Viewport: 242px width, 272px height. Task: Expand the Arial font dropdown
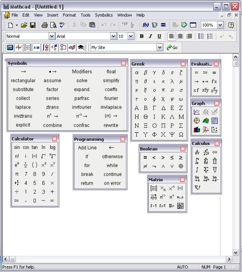pos(113,36)
